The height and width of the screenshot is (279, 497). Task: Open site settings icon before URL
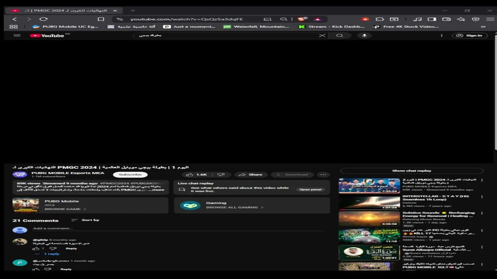tap(120, 19)
